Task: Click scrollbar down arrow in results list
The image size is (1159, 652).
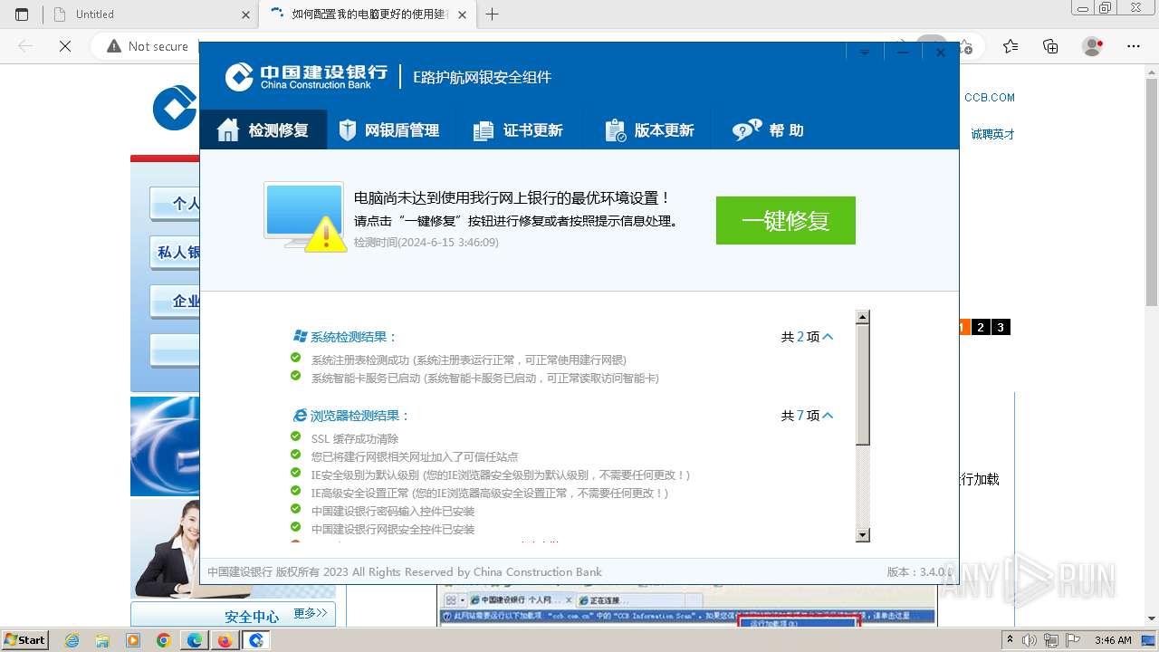Action: 863,534
